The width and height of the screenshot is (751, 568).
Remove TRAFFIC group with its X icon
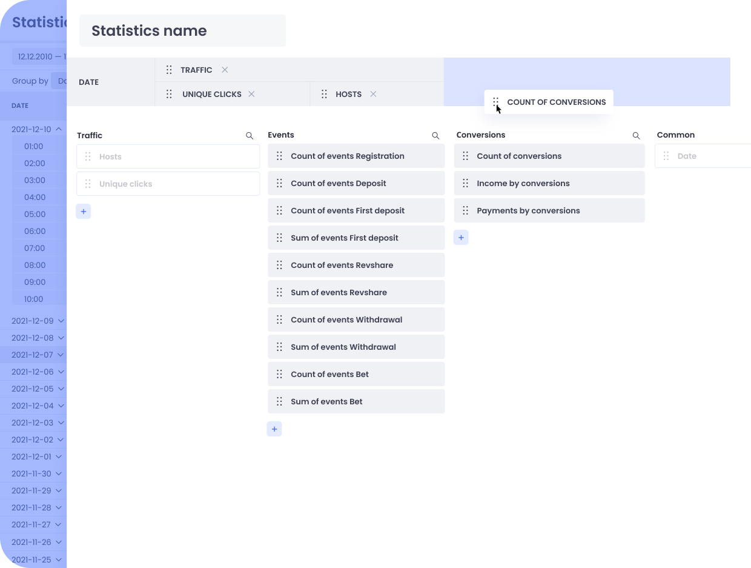click(225, 70)
